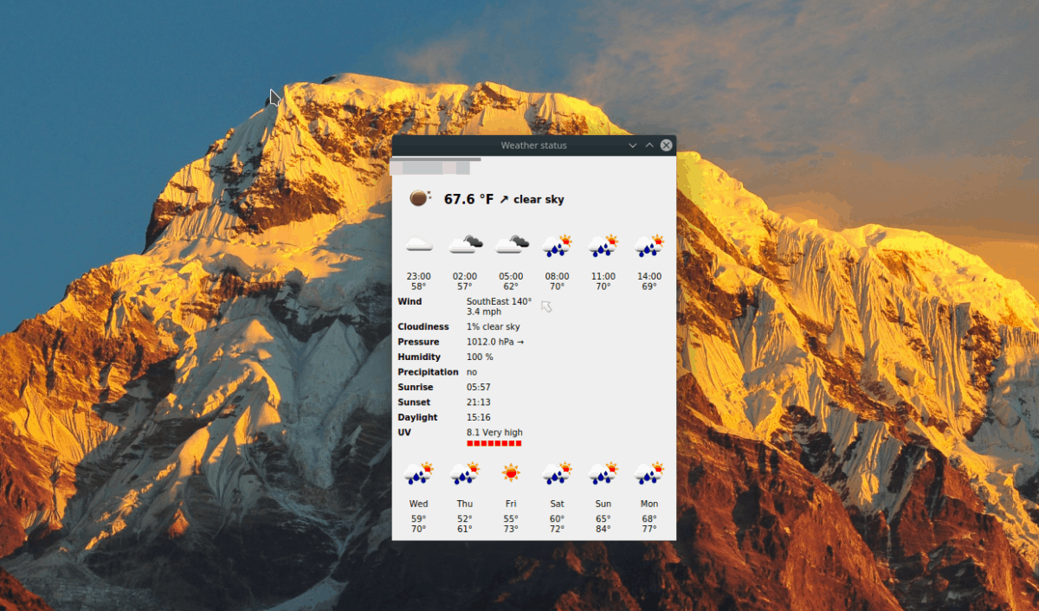Click the '21:13' sunset time
This screenshot has width=1039, height=611.
(479, 402)
